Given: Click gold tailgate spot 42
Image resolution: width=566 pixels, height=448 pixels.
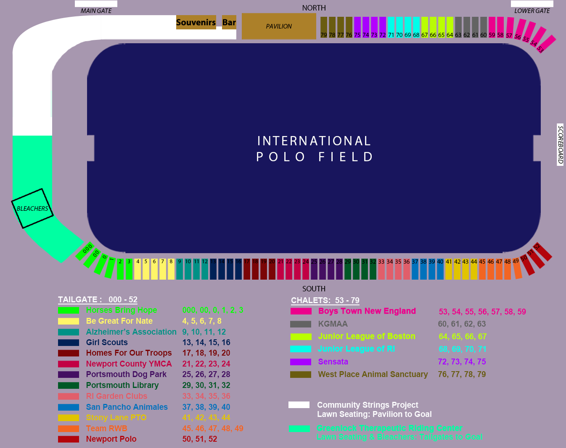Looking at the screenshot, I should tap(457, 269).
